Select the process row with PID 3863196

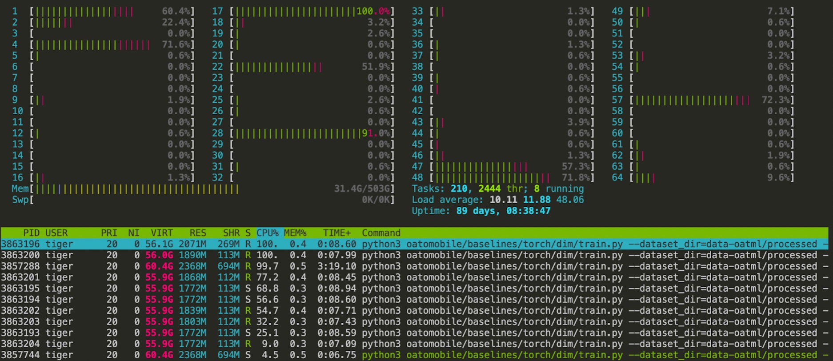414,244
